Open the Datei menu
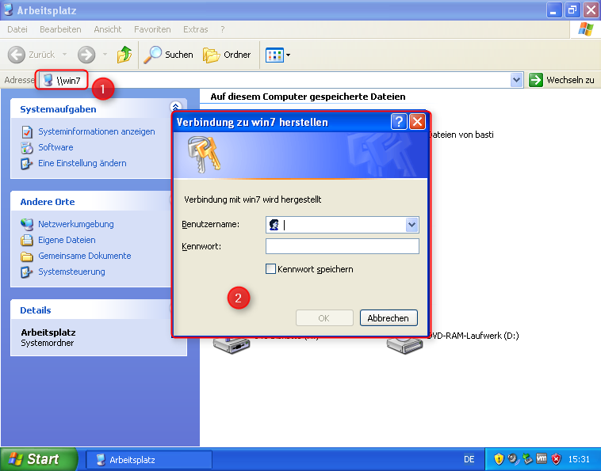Viewport: 601px width, 471px height. 17,29
